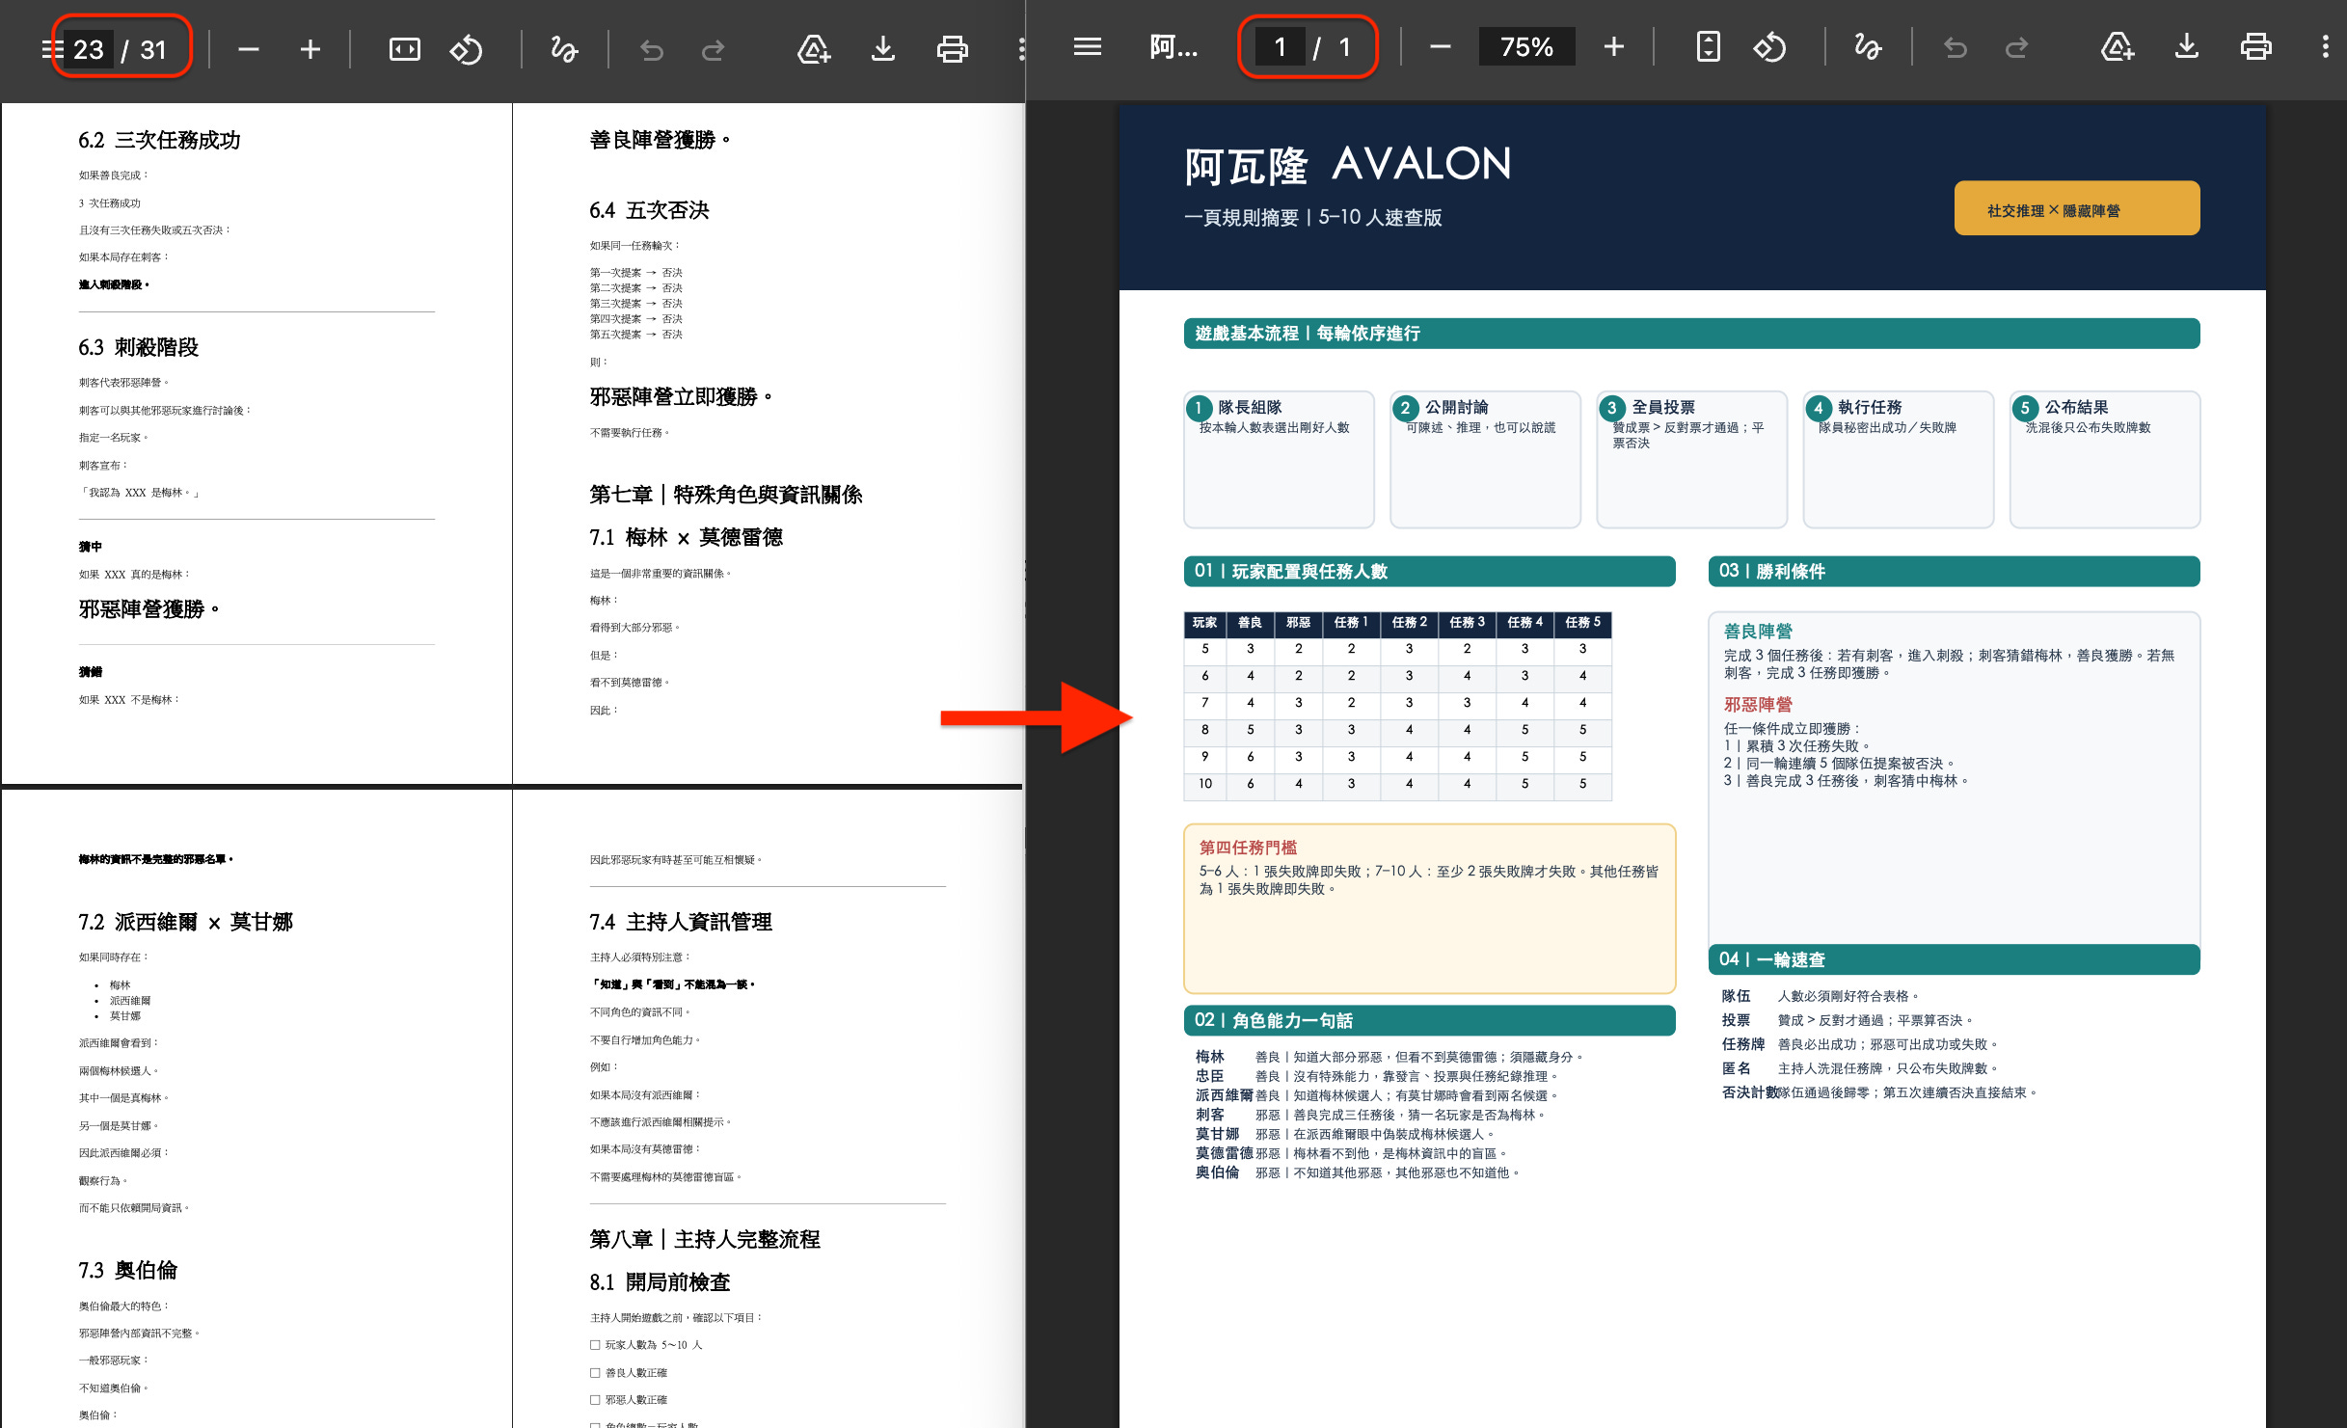The width and height of the screenshot is (2347, 1428).
Task: Zoom in in right PDF viewer
Action: (1613, 46)
